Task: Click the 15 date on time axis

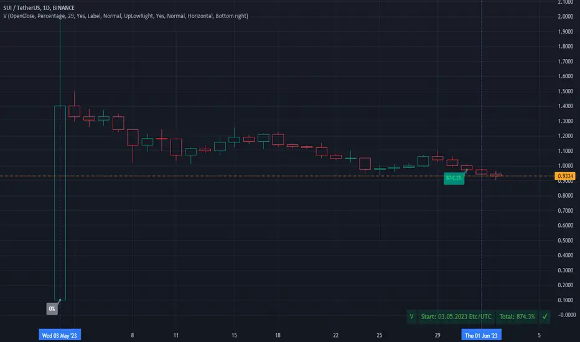Action: [x=234, y=335]
